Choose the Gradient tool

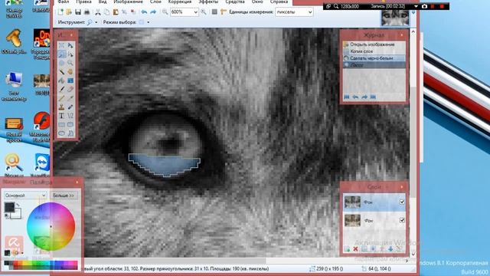tap(70, 80)
